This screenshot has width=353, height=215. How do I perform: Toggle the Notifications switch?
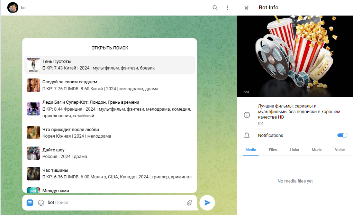click(342, 135)
